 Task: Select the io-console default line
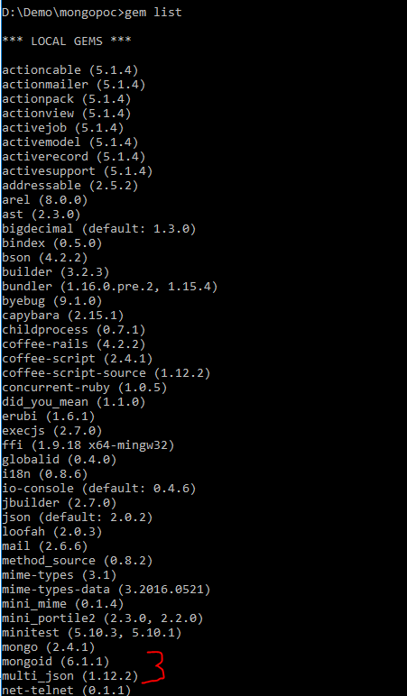(x=99, y=489)
